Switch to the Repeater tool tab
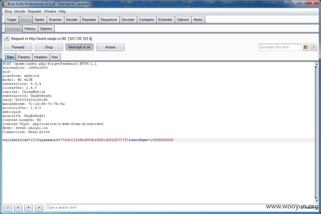 (x=89, y=20)
